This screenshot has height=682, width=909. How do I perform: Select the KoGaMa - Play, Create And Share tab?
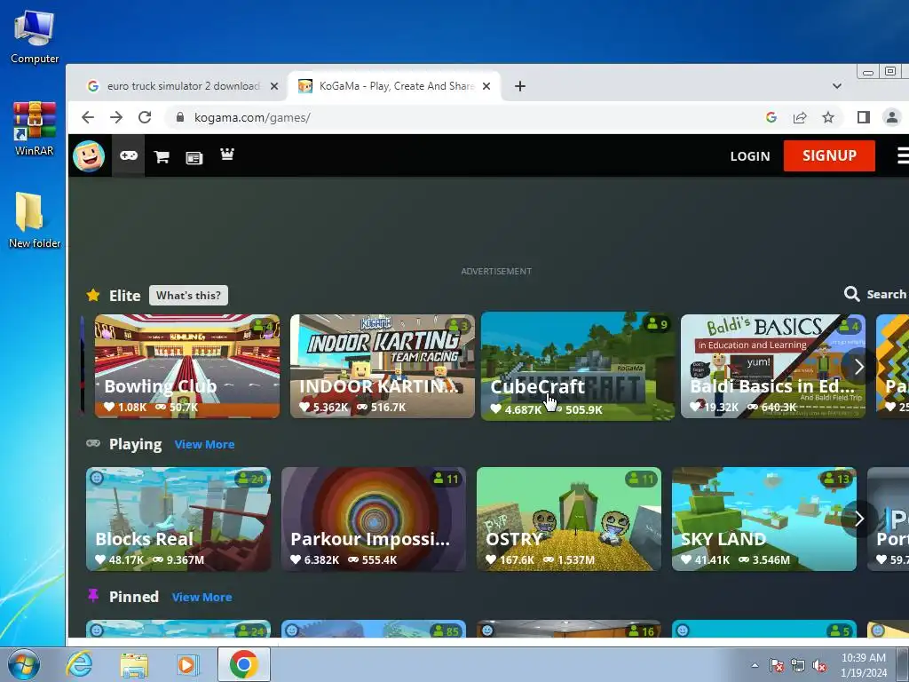pyautogui.click(x=395, y=86)
